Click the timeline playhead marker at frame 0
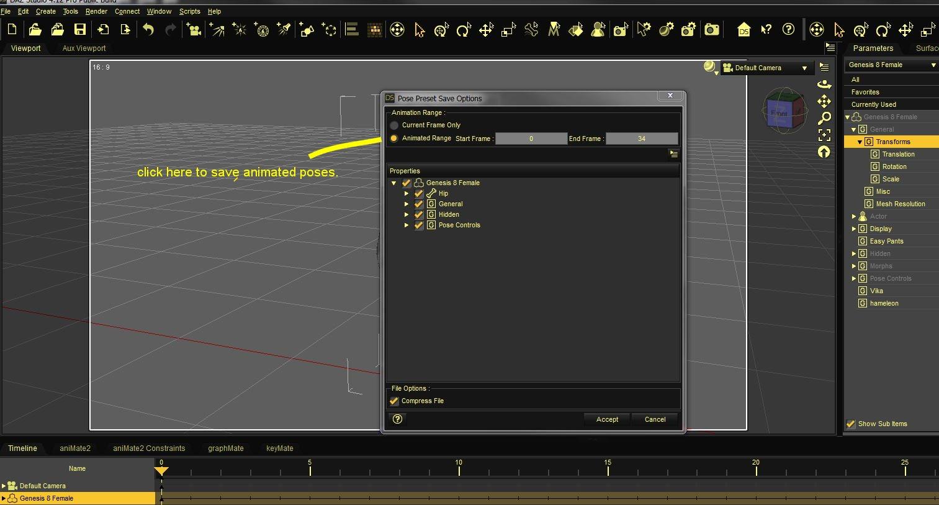This screenshot has height=505, width=939. coord(161,471)
